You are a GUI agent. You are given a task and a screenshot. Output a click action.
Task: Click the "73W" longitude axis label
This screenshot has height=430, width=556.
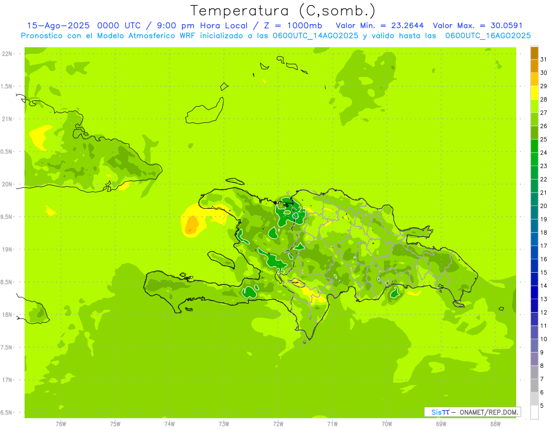tap(224, 424)
